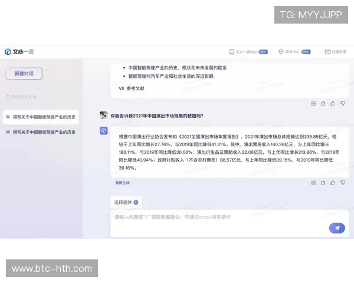Viewport: 354px width, 283px height.
Task: Click the markdown icon under the 335.85亿元 answer
Action: [x=313, y=183]
